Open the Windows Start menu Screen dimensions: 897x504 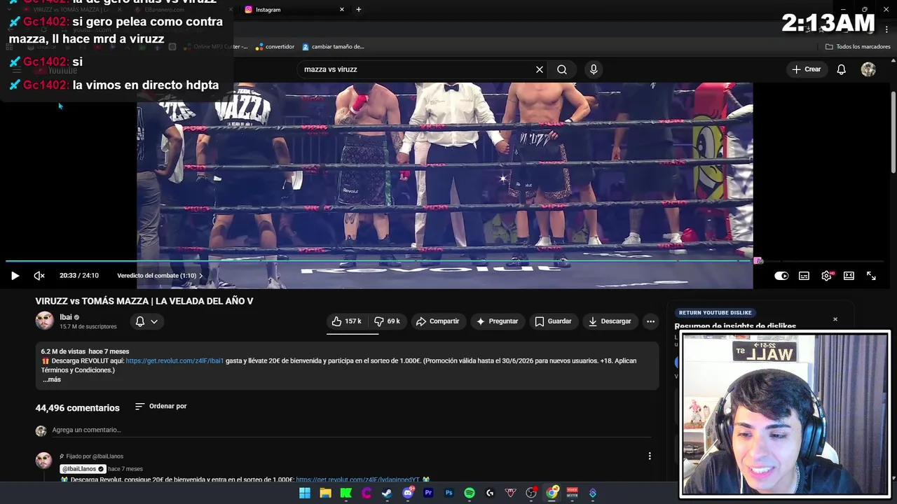pyautogui.click(x=305, y=493)
